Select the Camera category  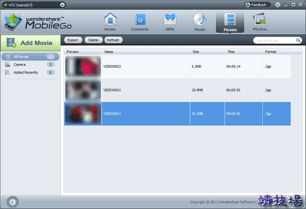coord(30,64)
